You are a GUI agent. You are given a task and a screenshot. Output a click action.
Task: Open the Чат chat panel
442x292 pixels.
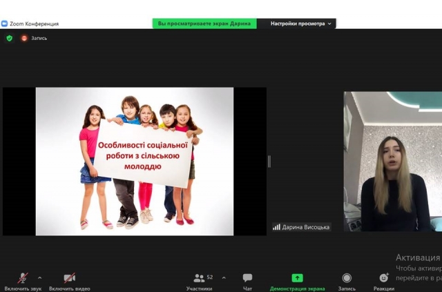point(247,282)
